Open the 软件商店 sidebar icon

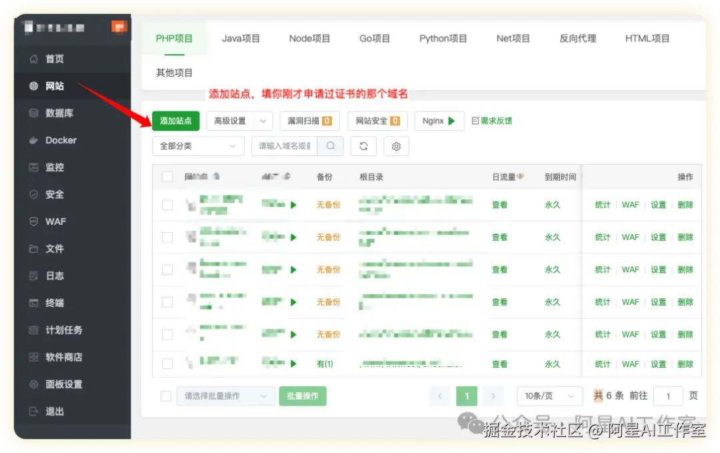(x=33, y=357)
